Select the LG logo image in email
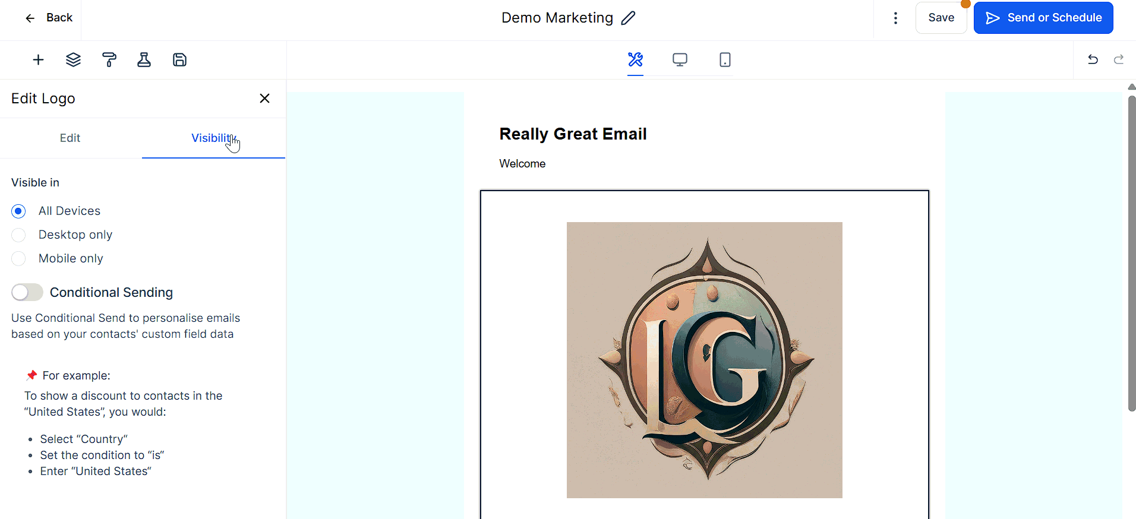This screenshot has height=519, width=1136. pyautogui.click(x=704, y=360)
